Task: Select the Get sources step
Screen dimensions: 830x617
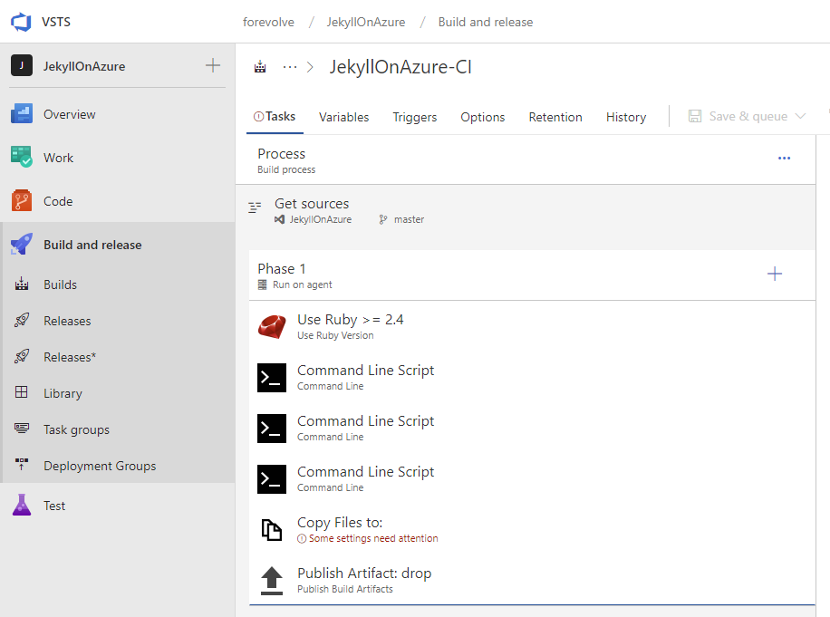Action: click(x=526, y=210)
